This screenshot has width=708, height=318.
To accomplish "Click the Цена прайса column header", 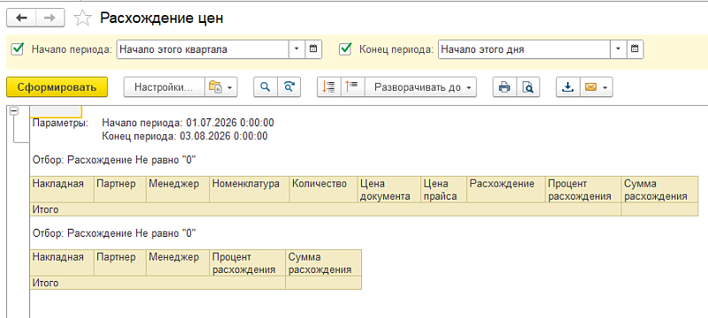I will [444, 190].
